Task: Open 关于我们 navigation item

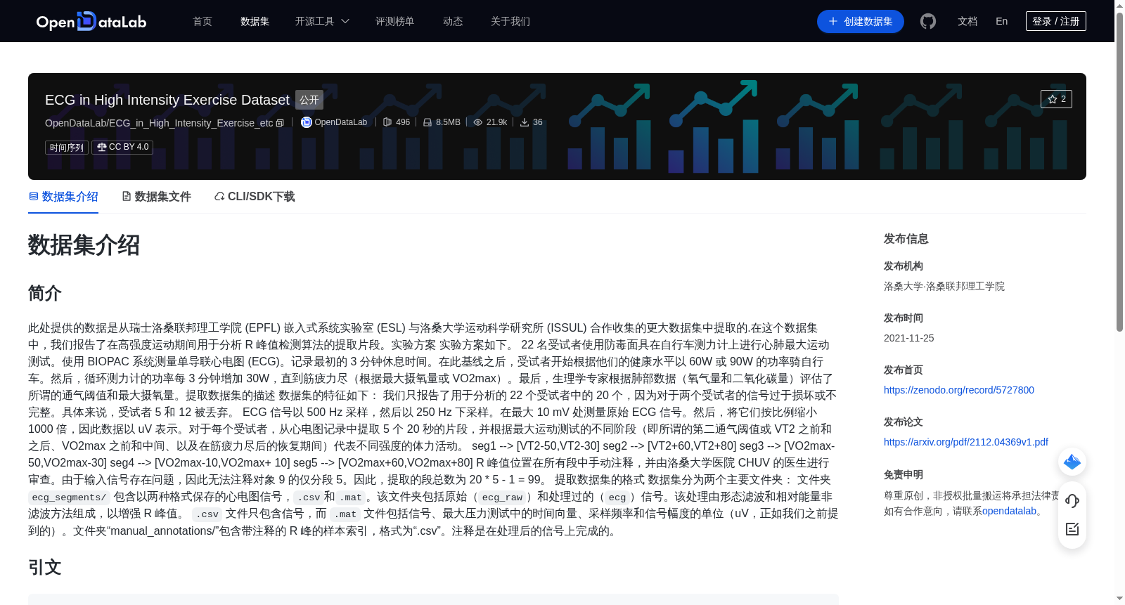Action: coord(510,21)
